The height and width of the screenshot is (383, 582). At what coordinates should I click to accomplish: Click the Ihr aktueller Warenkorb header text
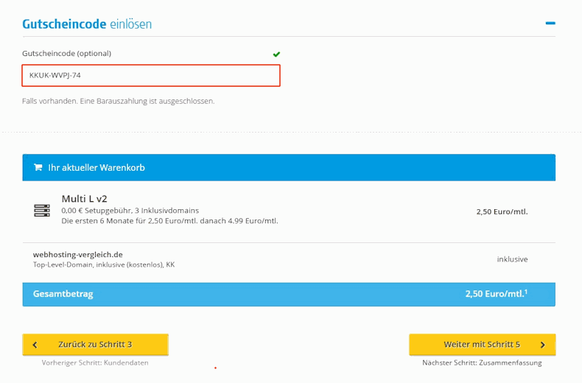point(97,168)
